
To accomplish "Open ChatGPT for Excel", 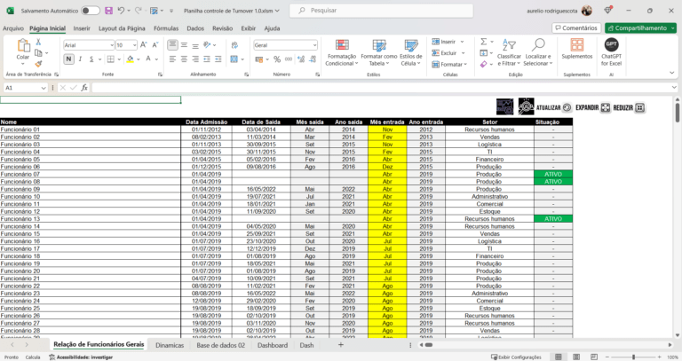I will click(611, 52).
